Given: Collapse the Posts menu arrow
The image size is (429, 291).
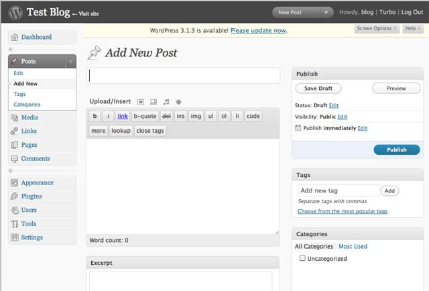Looking at the screenshot, I should click(70, 62).
